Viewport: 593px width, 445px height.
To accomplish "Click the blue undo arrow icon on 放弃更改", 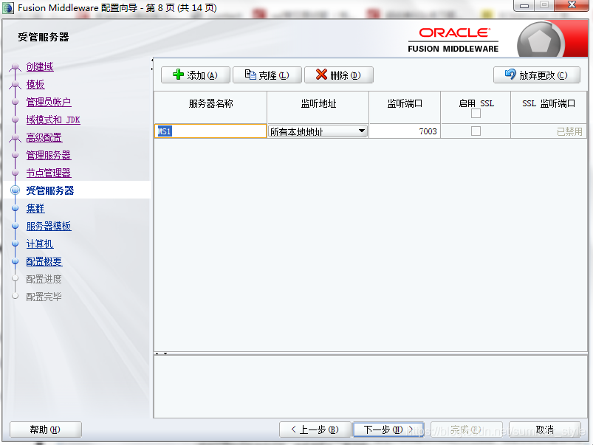I will pos(510,74).
